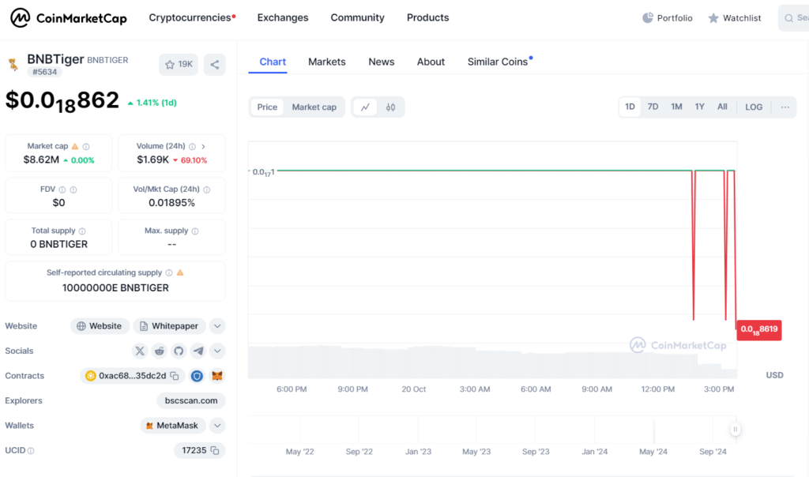This screenshot has width=809, height=477.
Task: Open the GitHub social link icon
Action: [x=179, y=351]
